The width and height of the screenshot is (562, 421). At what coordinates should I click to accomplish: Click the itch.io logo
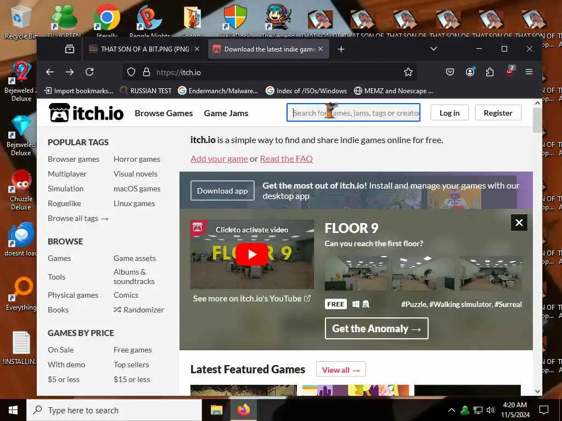coord(86,113)
